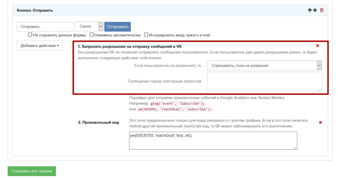Enable 'Не сохранять данные формы' checkbox
The image size is (342, 178).
coord(30,35)
